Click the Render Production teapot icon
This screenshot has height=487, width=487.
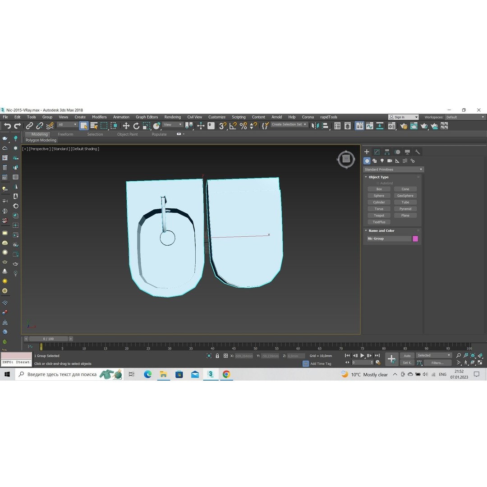(424, 126)
